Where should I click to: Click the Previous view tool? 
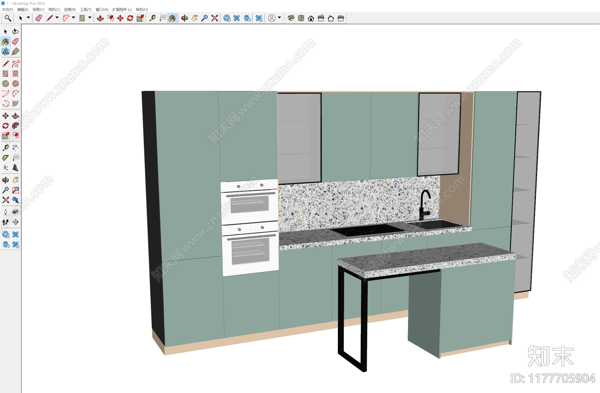point(15,200)
